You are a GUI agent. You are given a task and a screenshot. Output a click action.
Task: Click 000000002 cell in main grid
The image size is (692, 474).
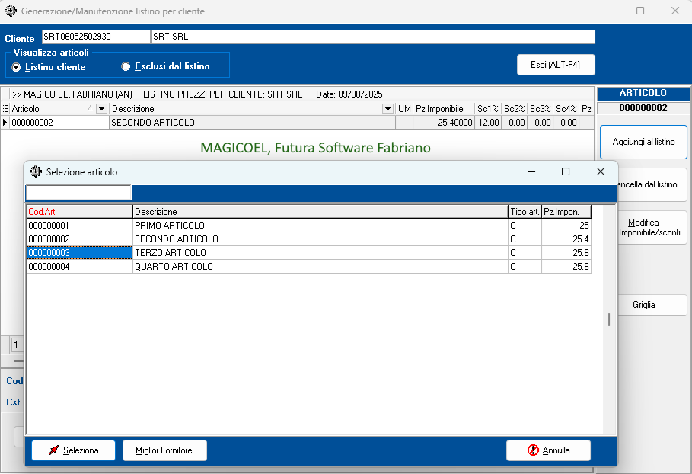click(x=59, y=123)
